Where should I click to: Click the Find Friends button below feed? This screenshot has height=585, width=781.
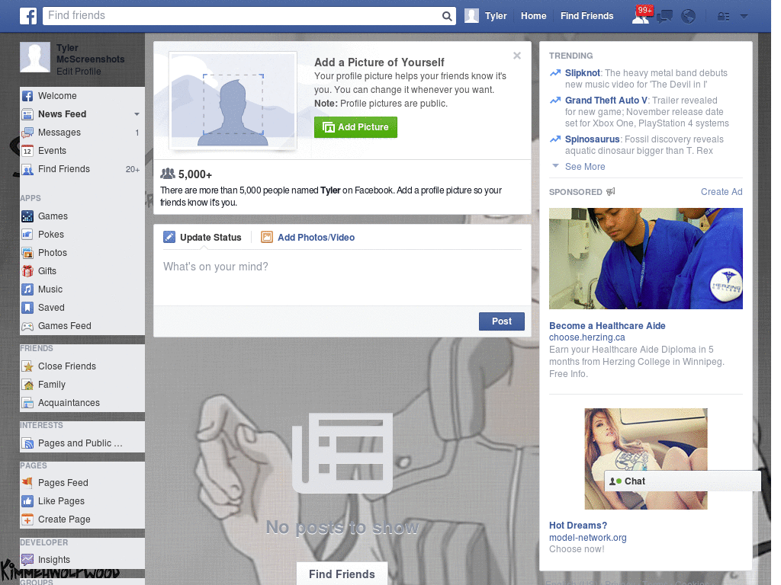(x=342, y=574)
